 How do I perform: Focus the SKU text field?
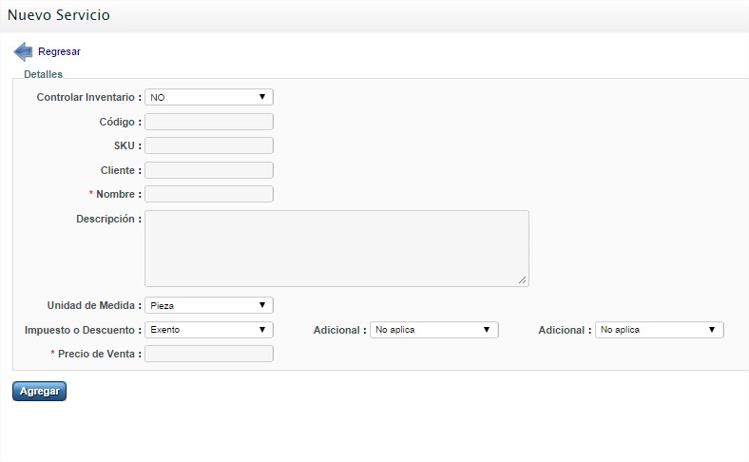[209, 145]
